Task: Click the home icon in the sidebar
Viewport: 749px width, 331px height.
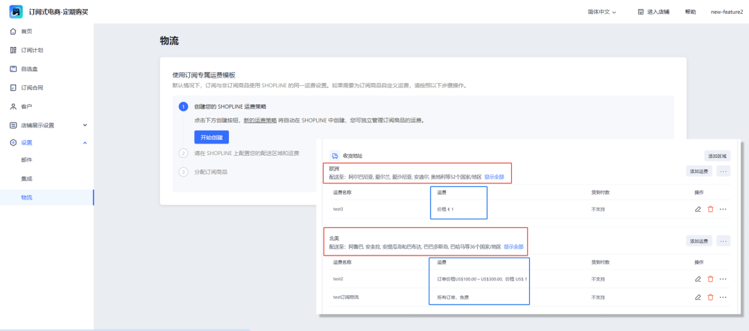Action: point(13,31)
